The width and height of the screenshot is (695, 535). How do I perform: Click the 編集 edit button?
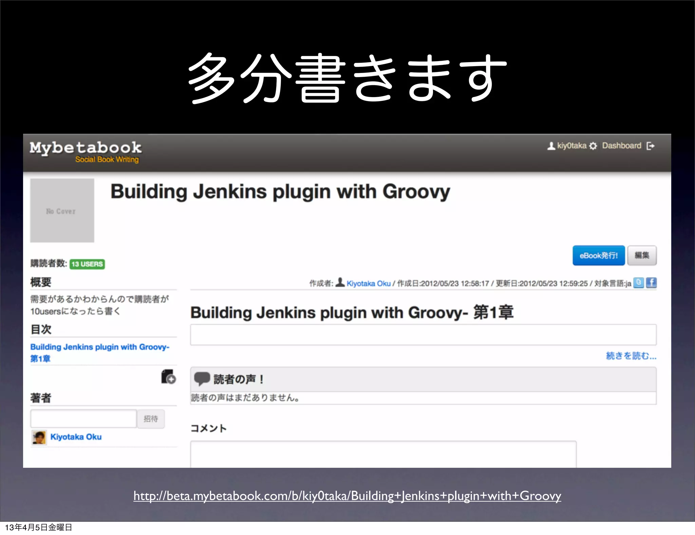(642, 255)
